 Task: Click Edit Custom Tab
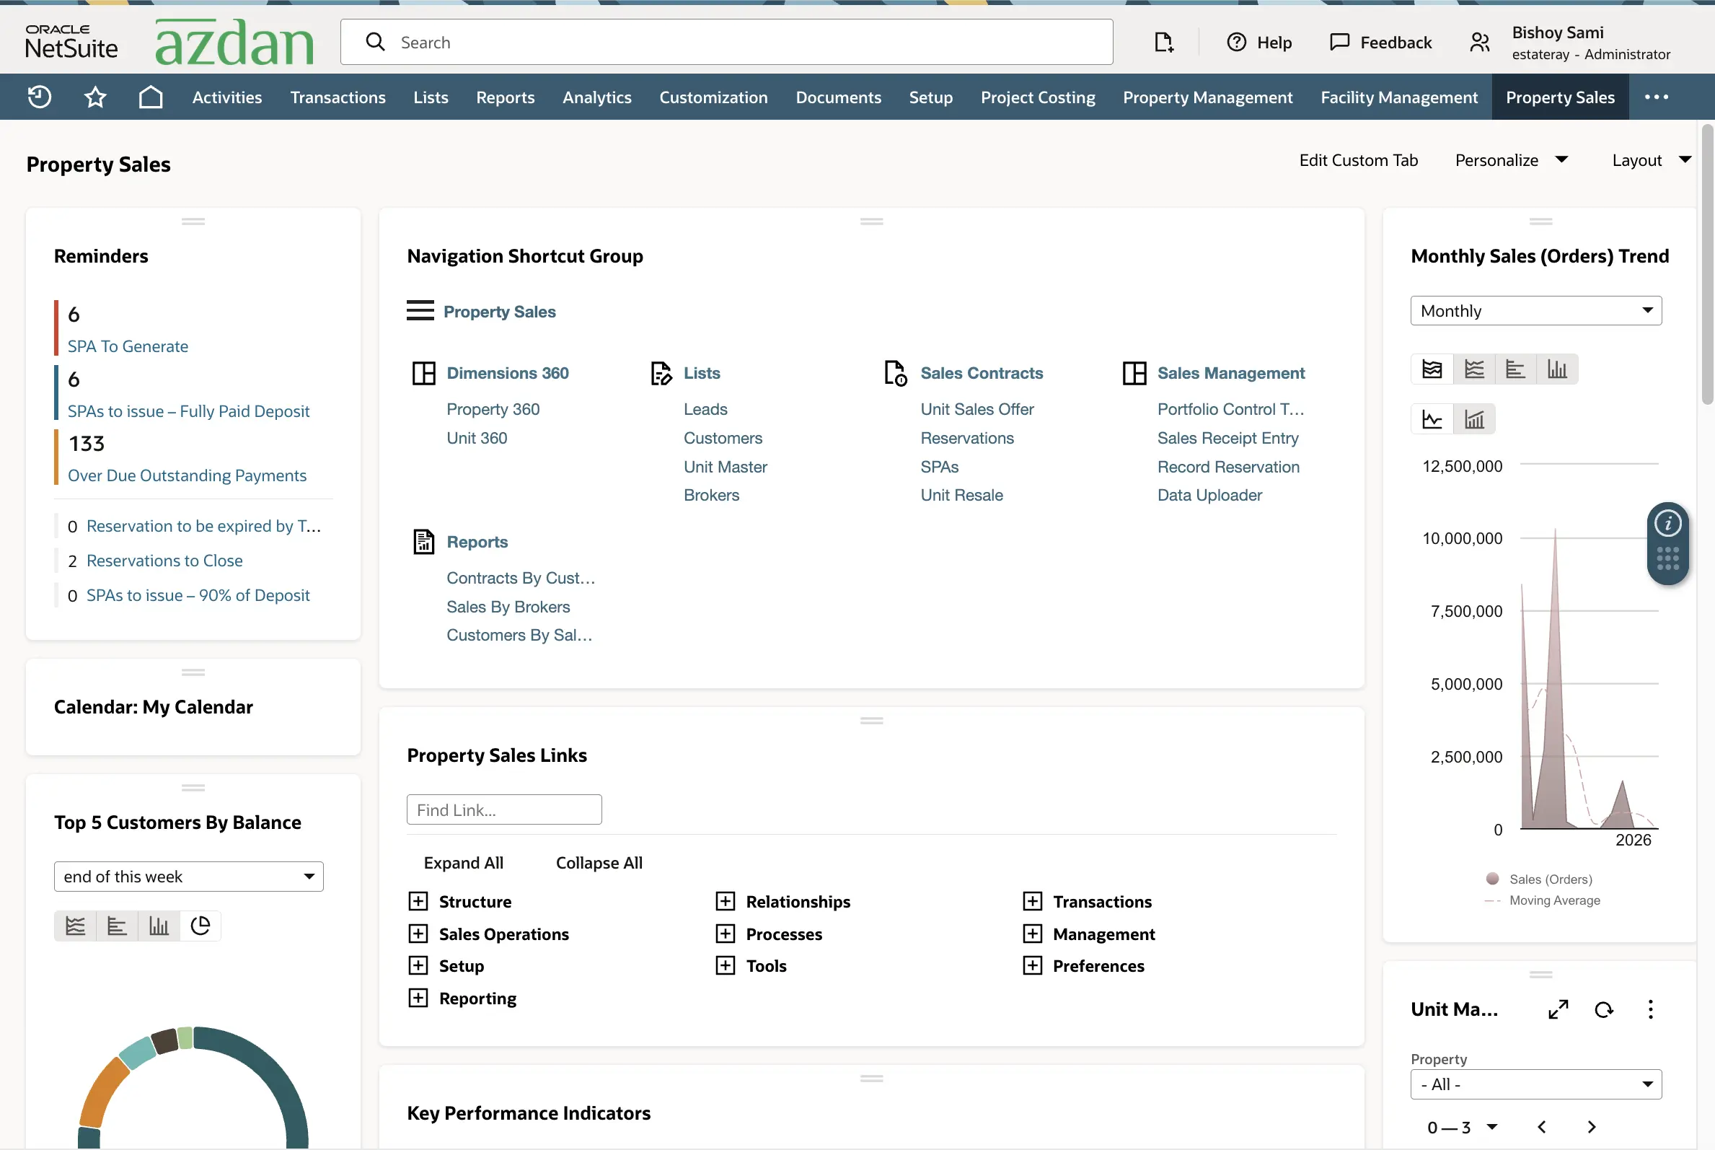tap(1358, 160)
